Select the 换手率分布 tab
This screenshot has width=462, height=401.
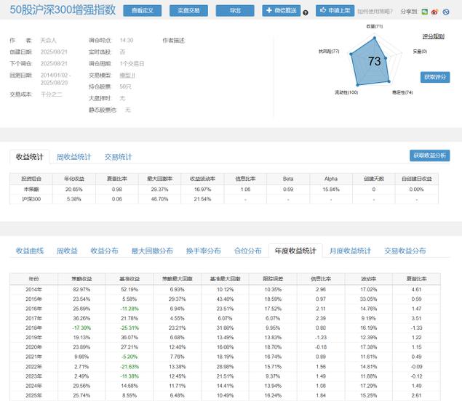tap(203, 251)
